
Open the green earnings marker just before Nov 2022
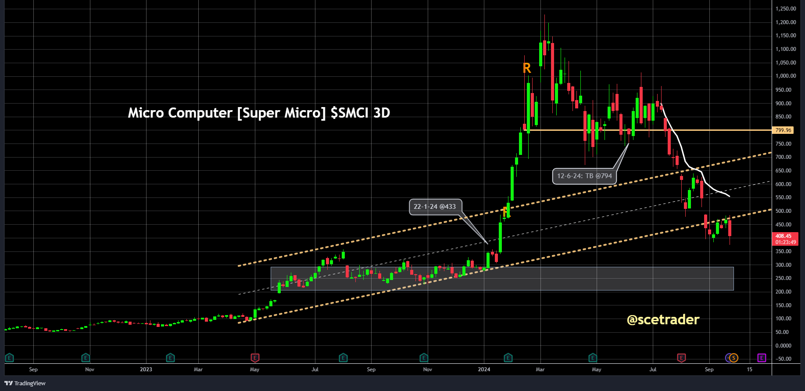(86, 358)
